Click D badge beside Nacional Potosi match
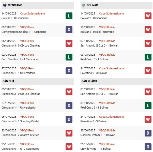153x152 pixels. [x=148, y=133]
